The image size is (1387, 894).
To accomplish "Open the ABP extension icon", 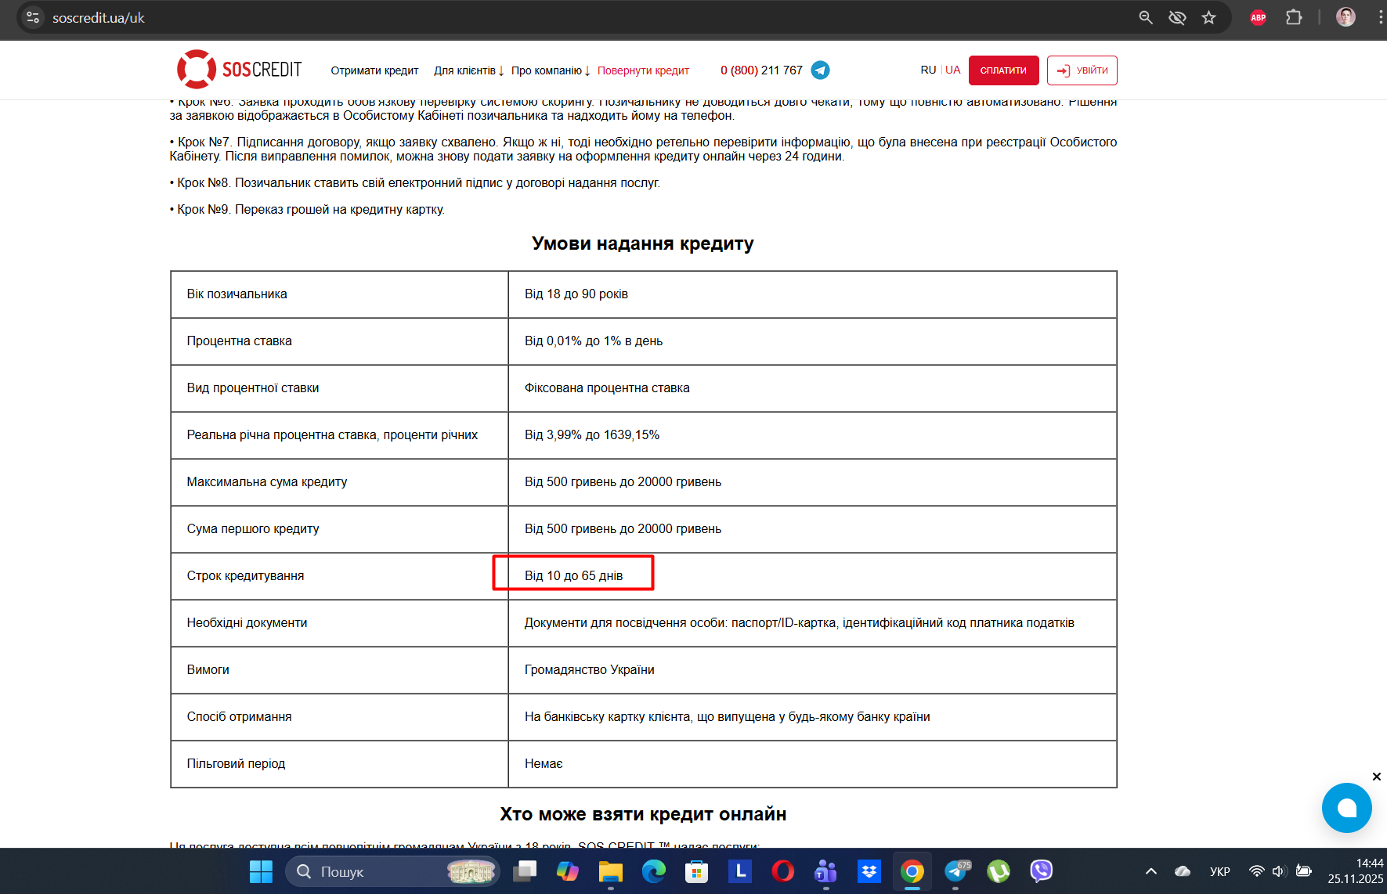I will coord(1258,17).
